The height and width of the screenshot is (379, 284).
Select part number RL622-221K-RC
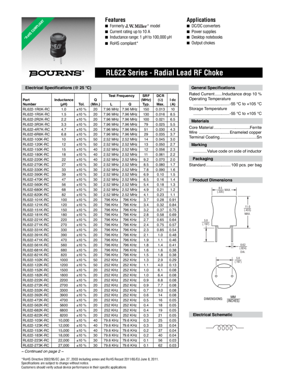pos(36,220)
